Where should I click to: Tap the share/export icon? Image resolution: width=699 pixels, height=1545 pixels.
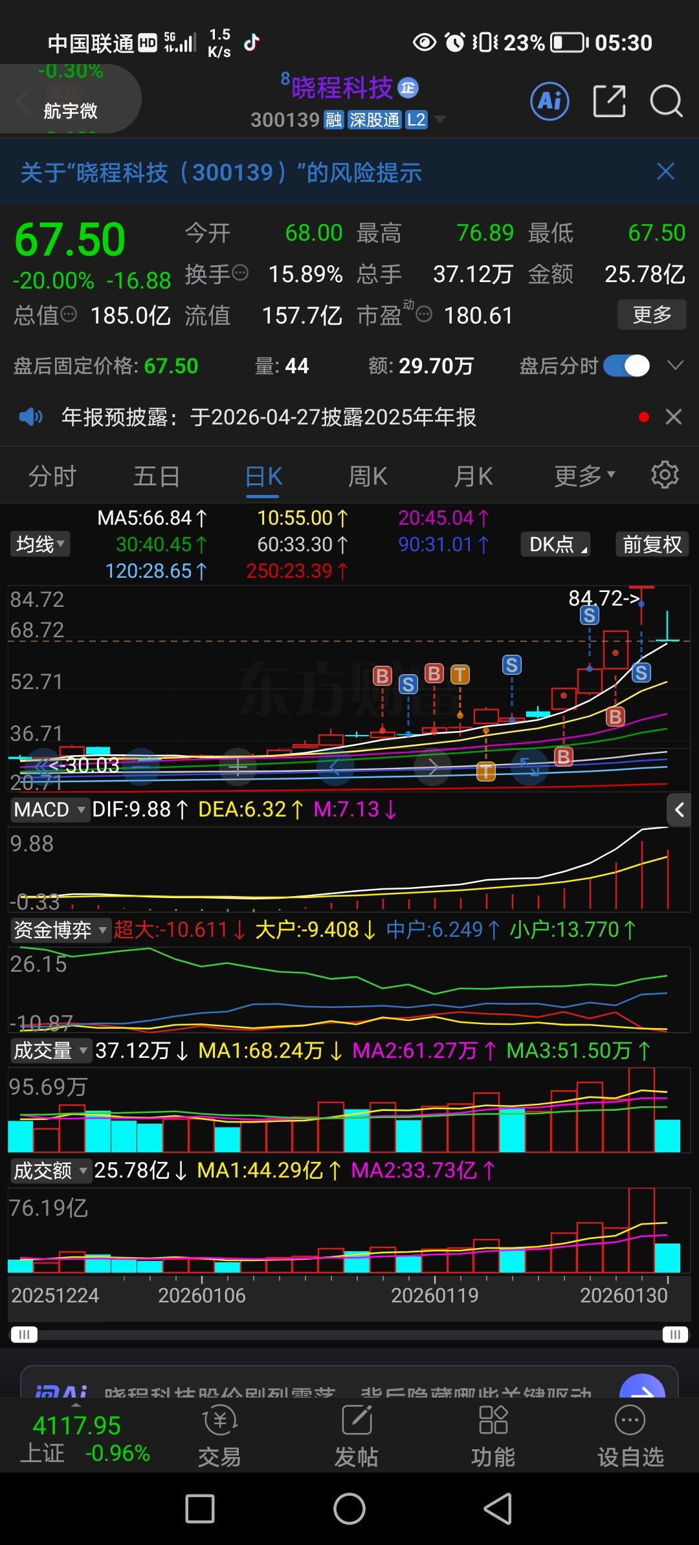[609, 101]
